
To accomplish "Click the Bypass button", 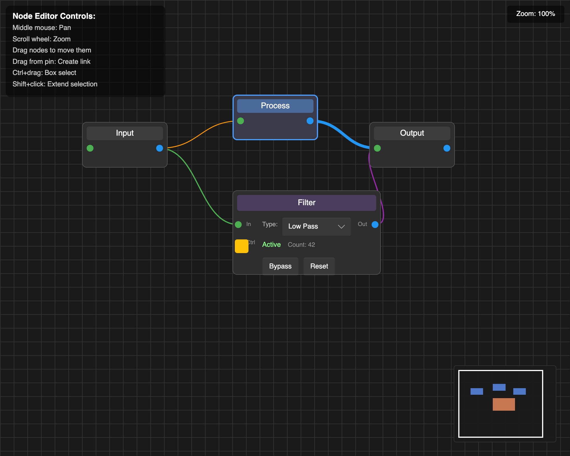I will click(280, 266).
